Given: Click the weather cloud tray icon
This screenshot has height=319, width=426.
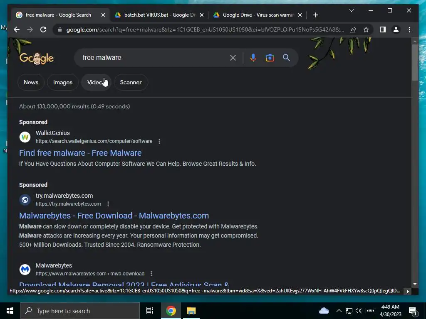Looking at the screenshot, I should click(324, 311).
